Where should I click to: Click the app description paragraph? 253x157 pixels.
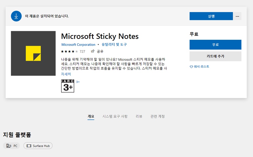point(114,64)
